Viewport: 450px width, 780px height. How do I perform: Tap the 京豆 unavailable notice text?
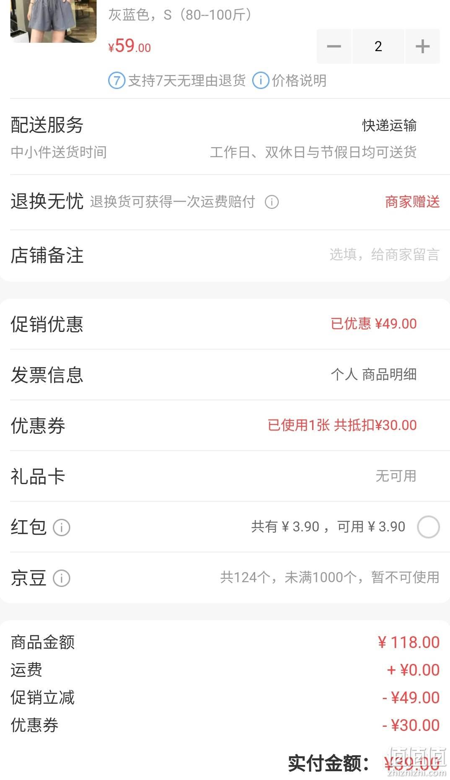330,578
